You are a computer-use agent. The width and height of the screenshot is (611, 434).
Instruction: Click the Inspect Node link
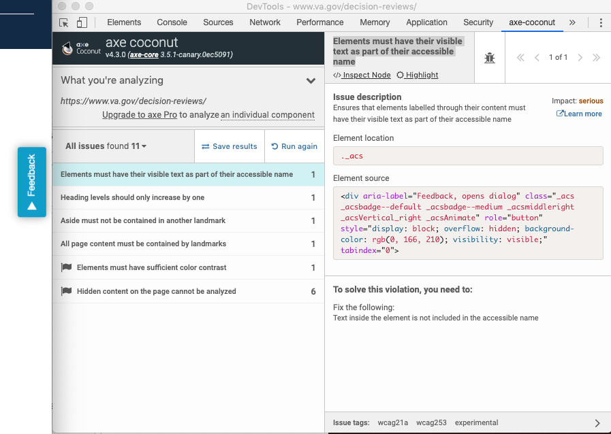pyautogui.click(x=362, y=75)
